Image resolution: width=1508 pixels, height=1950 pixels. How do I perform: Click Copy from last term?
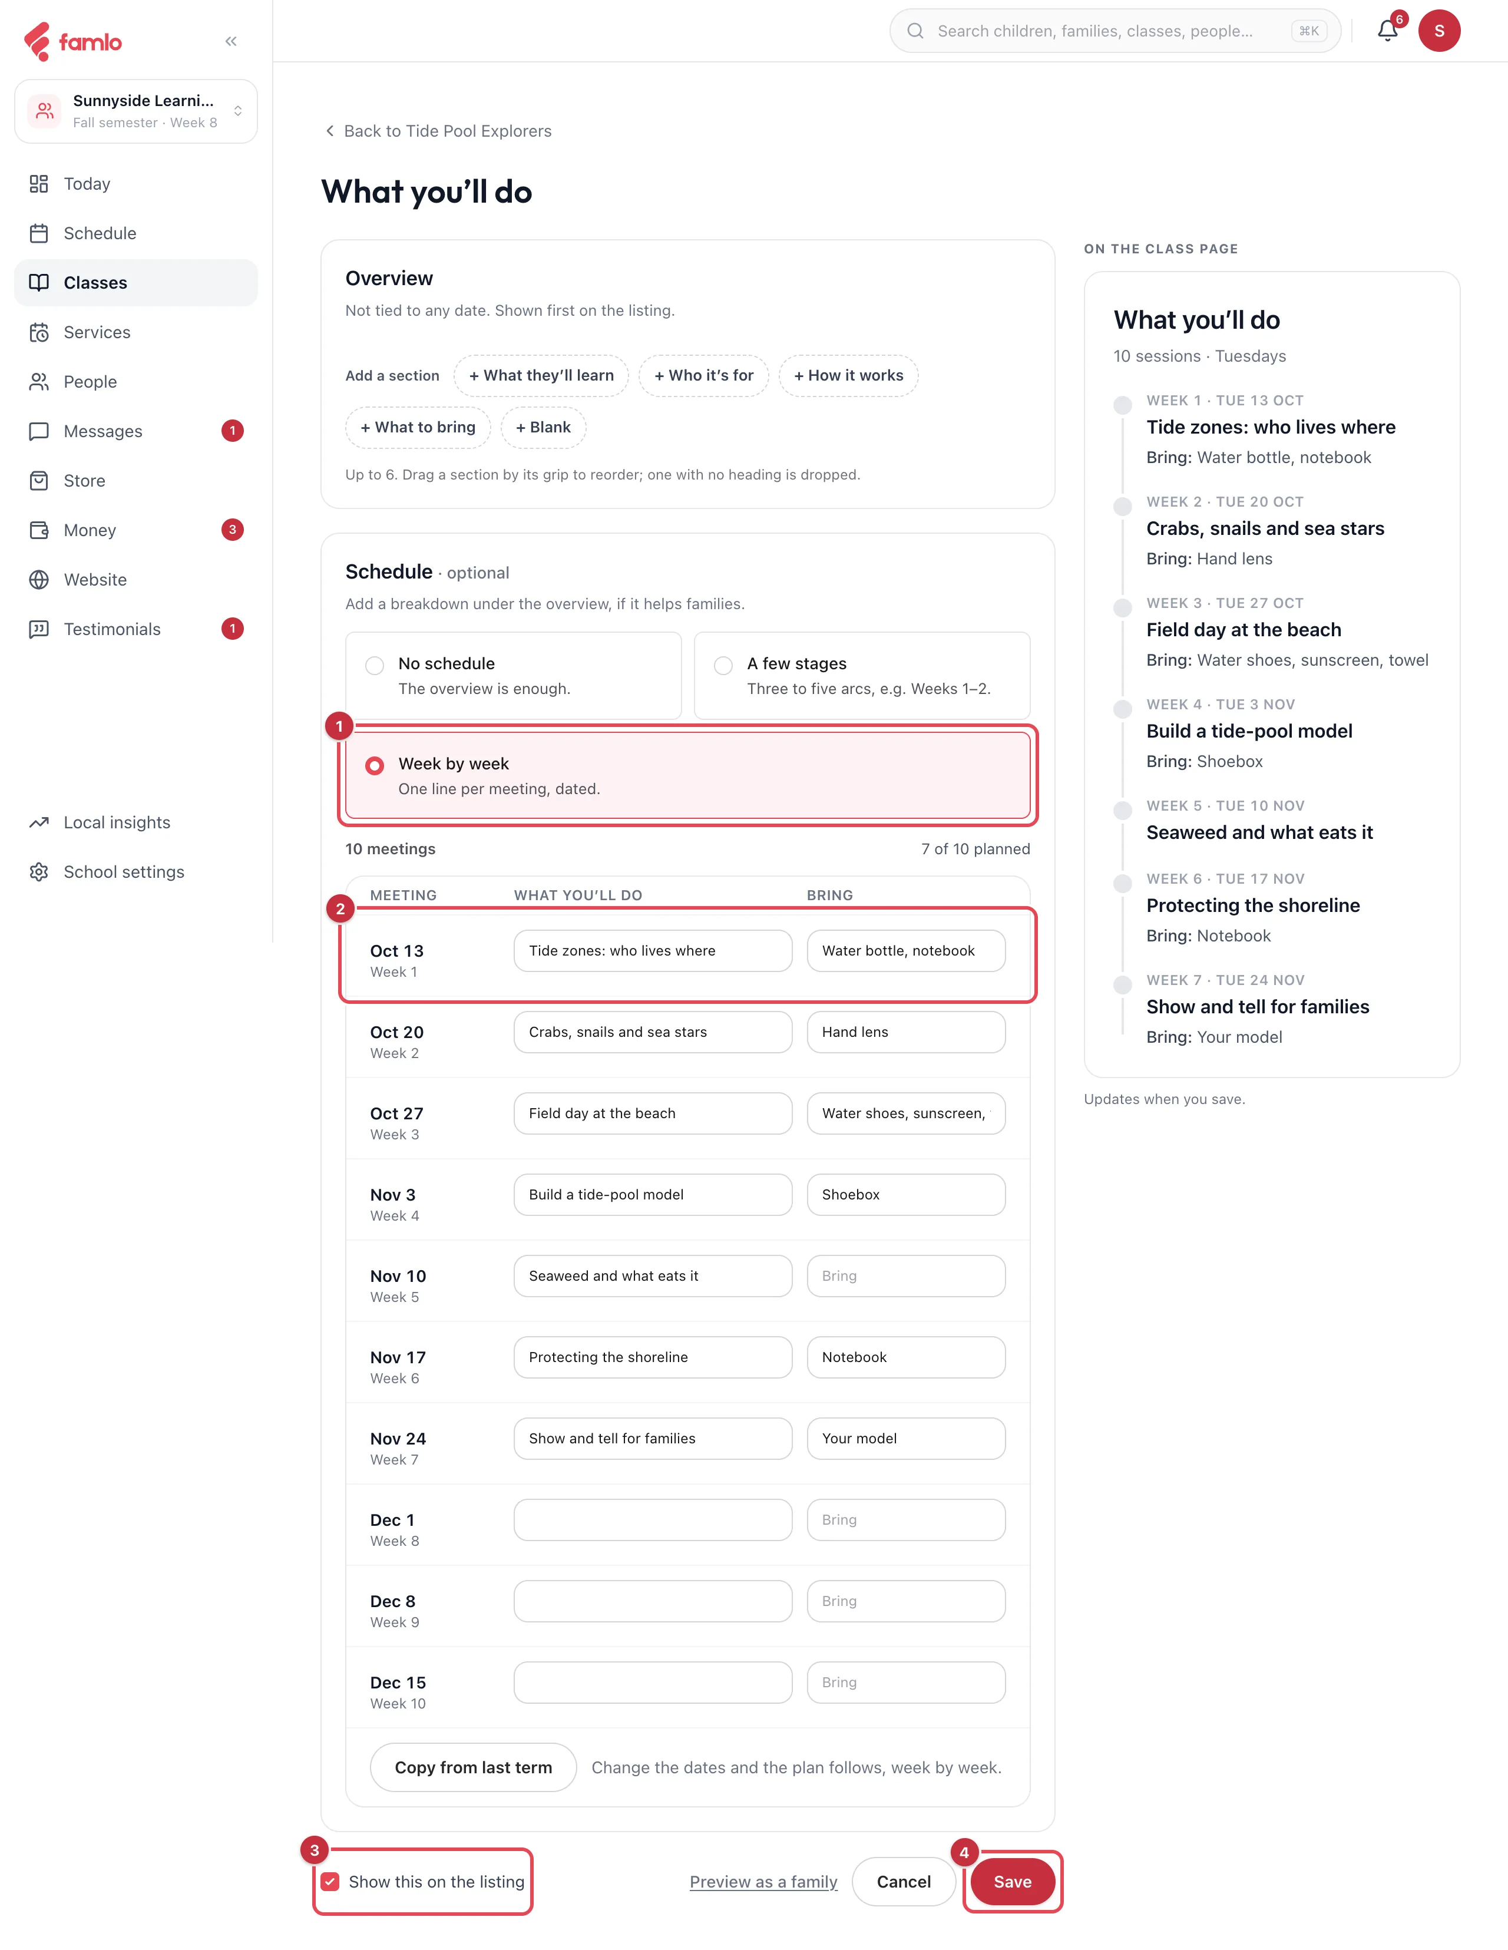point(473,1767)
